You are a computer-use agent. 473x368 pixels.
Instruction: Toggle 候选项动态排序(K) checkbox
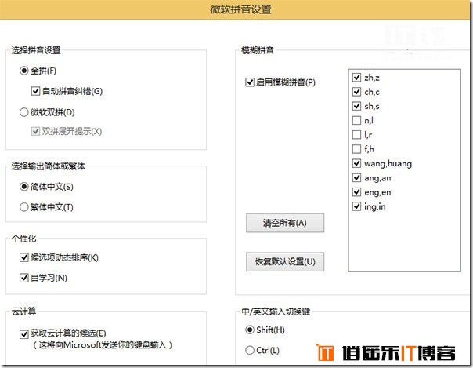[x=23, y=257]
